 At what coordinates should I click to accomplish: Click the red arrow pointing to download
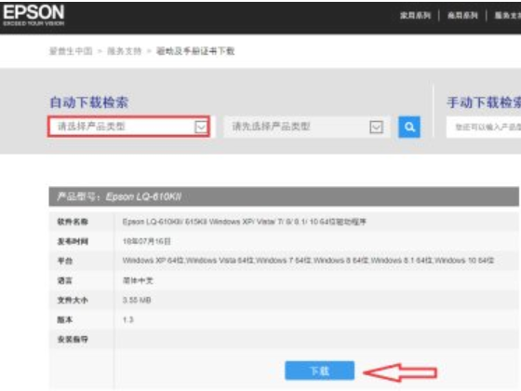coord(400,372)
